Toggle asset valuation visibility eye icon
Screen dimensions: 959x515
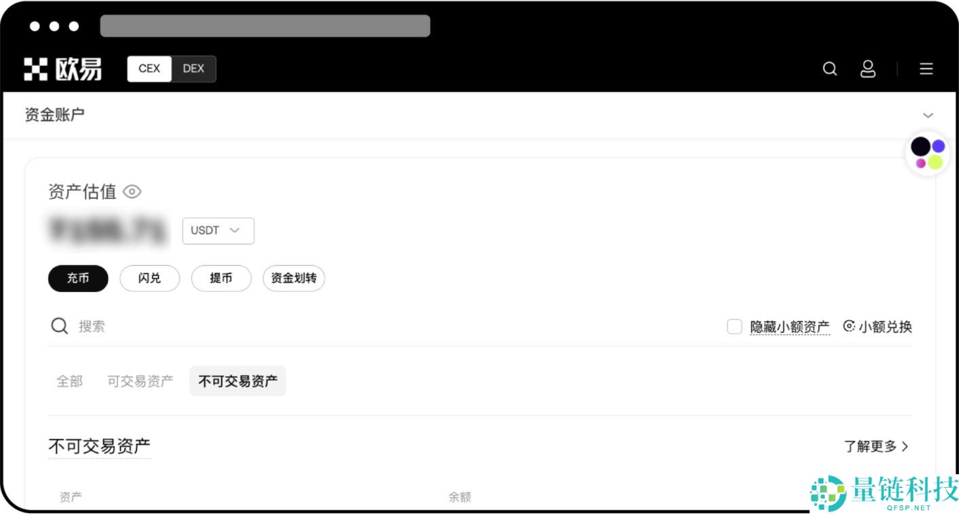132,192
